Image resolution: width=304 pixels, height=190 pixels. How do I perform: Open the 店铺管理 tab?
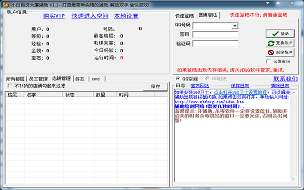pyautogui.click(x=61, y=79)
